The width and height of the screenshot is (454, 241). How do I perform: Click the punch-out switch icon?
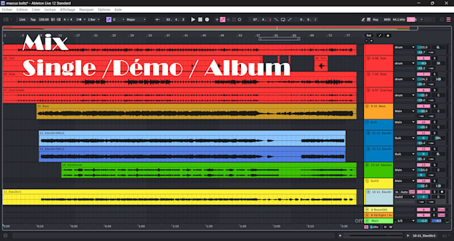coord(290,20)
